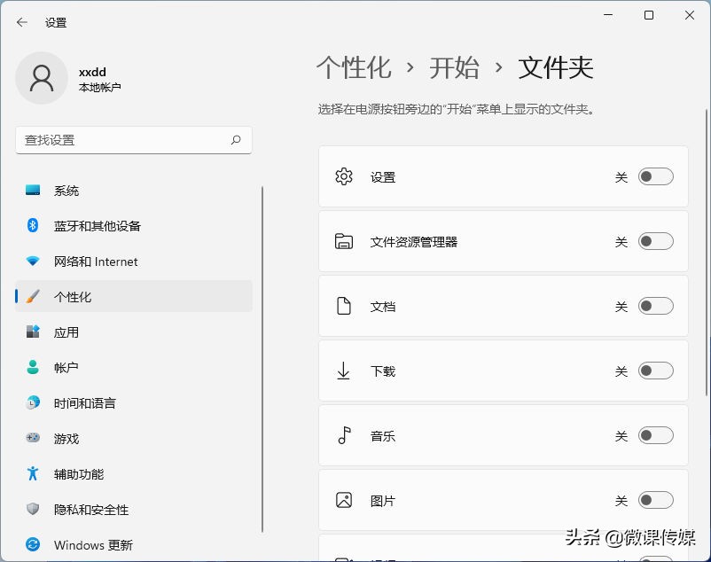711x562 pixels.
Task: Click the back arrow in the title bar
Action: pos(22,22)
